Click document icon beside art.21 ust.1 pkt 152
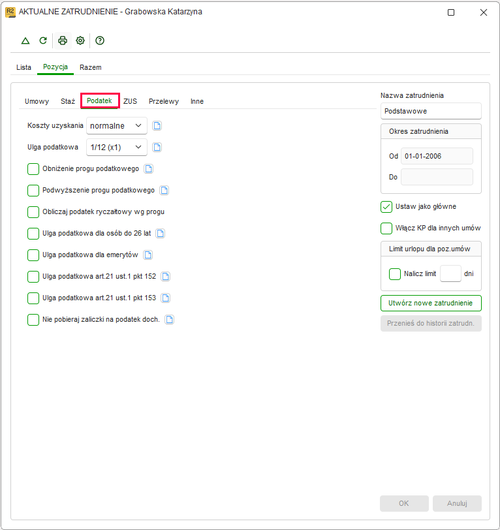 (165, 277)
